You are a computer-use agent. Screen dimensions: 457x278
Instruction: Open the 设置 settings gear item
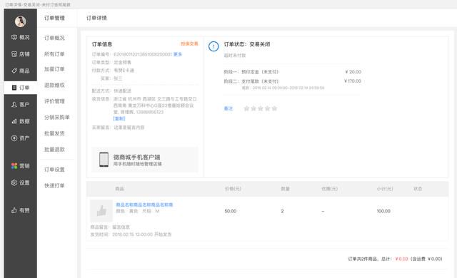pyautogui.click(x=21, y=182)
